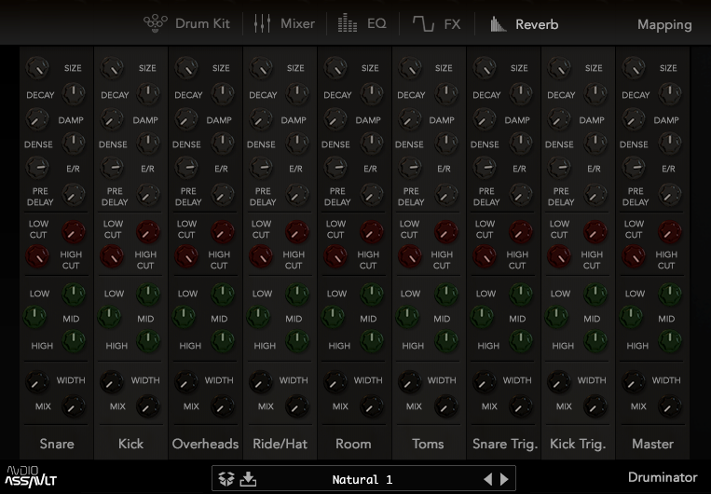Click the mixer faders icon

(262, 23)
